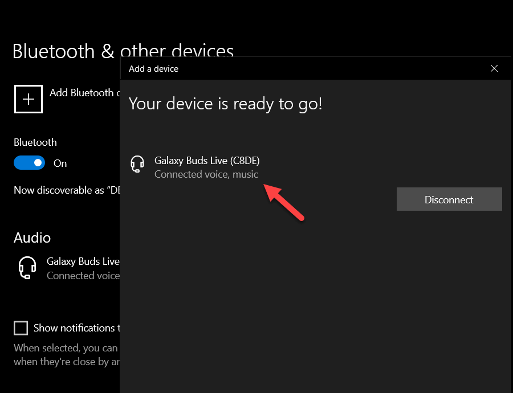Image resolution: width=513 pixels, height=393 pixels.
Task: Click the plus icon for adding a device
Action: [x=28, y=99]
